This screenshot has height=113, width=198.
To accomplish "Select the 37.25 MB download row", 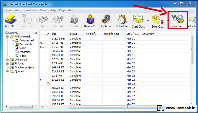I will 115,43.
